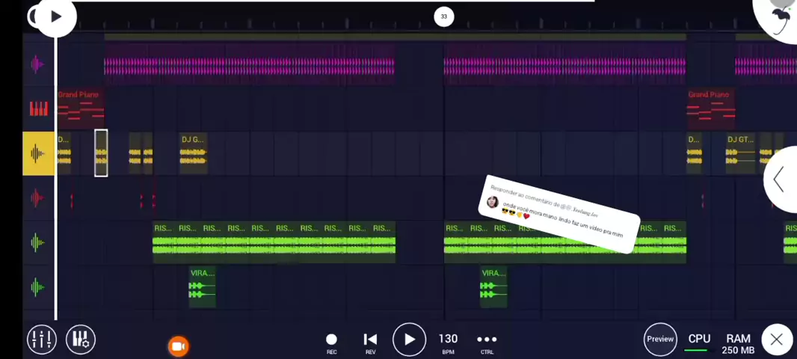Click the bar 33 timeline marker
797x359 pixels.
pyautogui.click(x=444, y=16)
